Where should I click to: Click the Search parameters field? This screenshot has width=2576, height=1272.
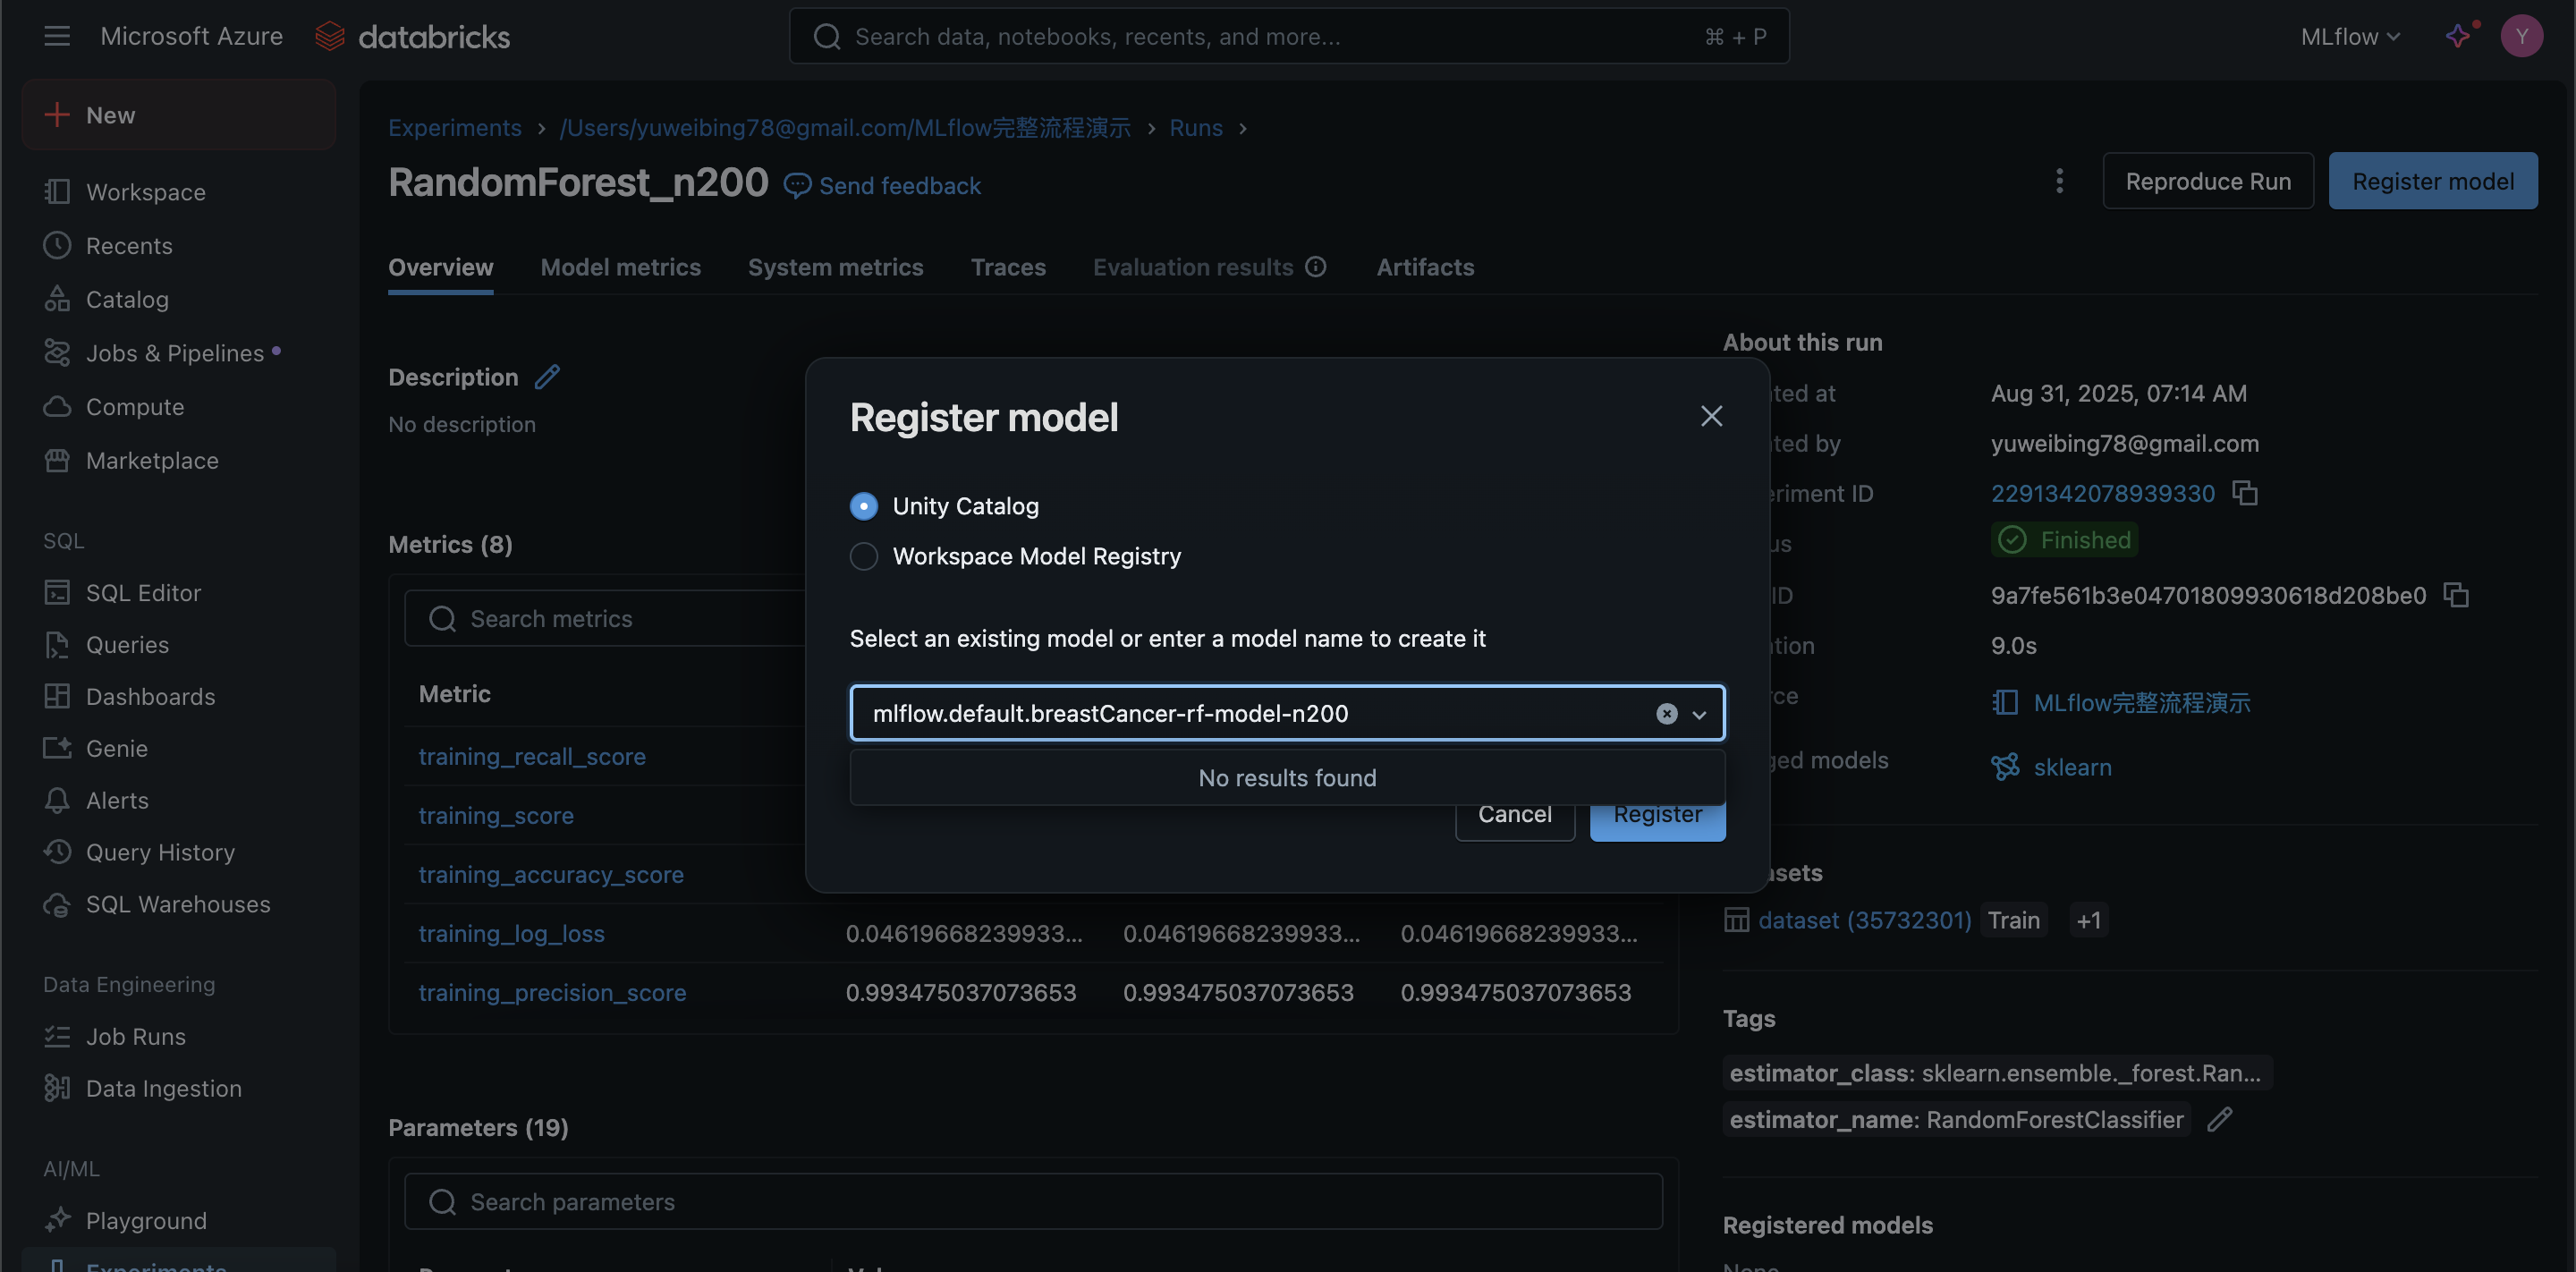1033,1201
